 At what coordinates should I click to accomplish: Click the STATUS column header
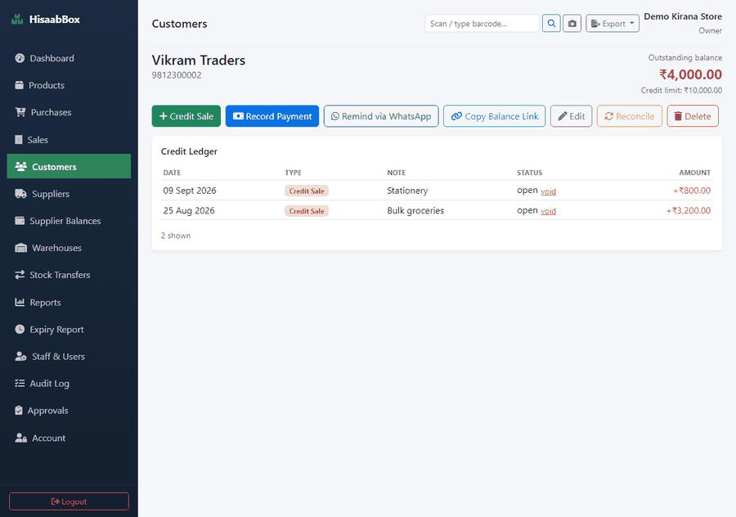coord(529,173)
